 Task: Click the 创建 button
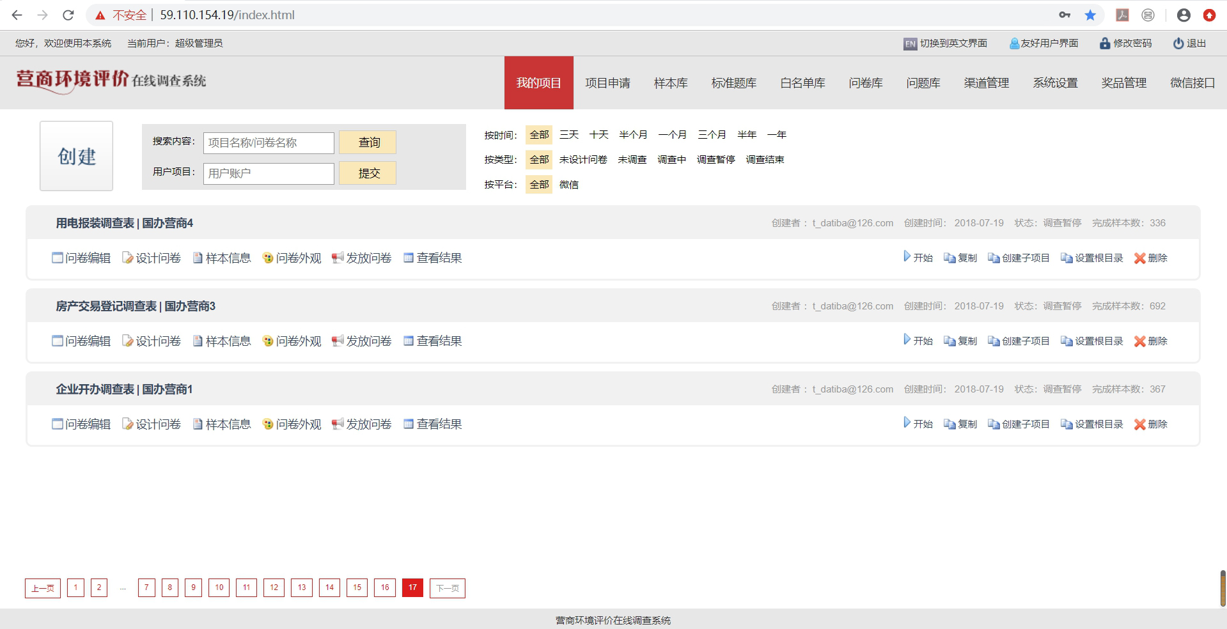pyautogui.click(x=76, y=156)
